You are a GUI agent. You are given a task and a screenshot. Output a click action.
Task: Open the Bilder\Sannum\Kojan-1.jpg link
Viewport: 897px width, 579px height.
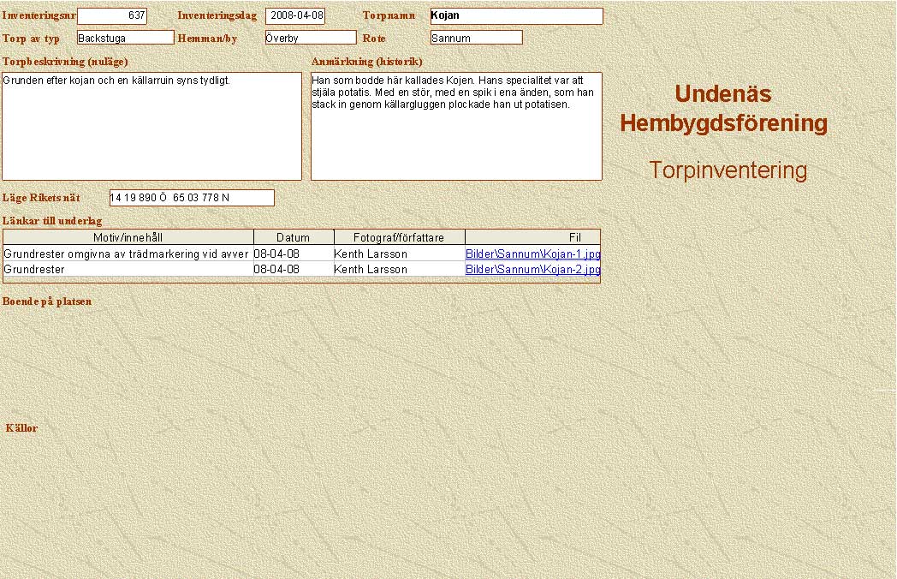[x=532, y=254]
